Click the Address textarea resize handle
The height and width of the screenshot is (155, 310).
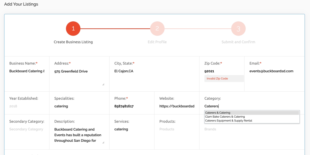click(x=103, y=84)
